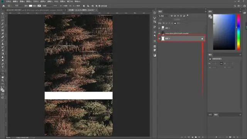Click the rainbow hue slider strip
Screen dimensions: 247x139
coord(239,32)
